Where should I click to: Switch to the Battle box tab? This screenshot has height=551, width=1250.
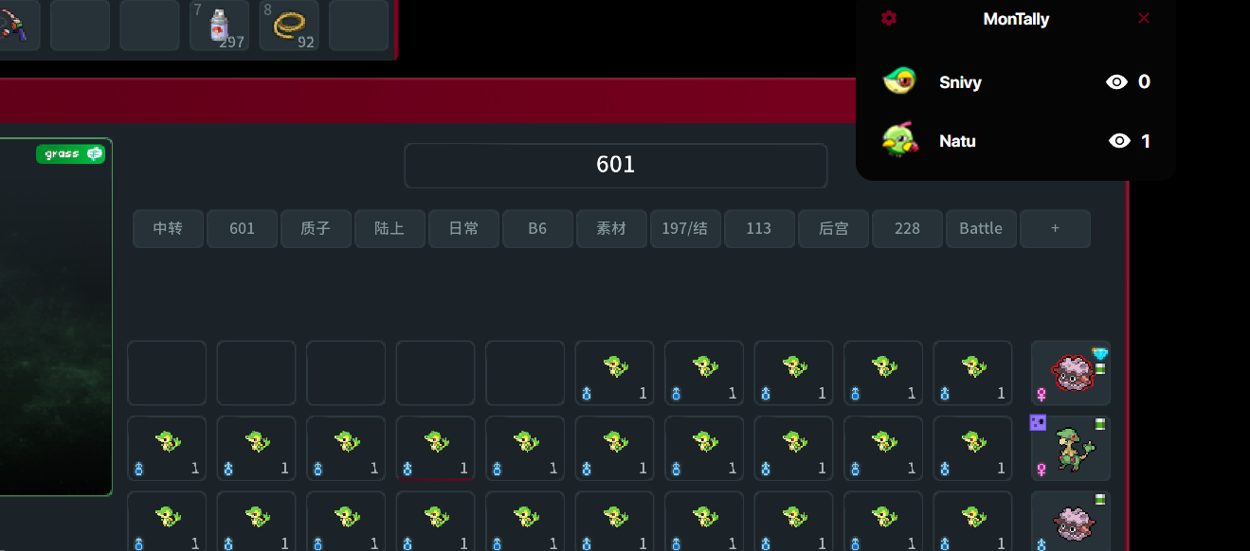click(x=981, y=229)
